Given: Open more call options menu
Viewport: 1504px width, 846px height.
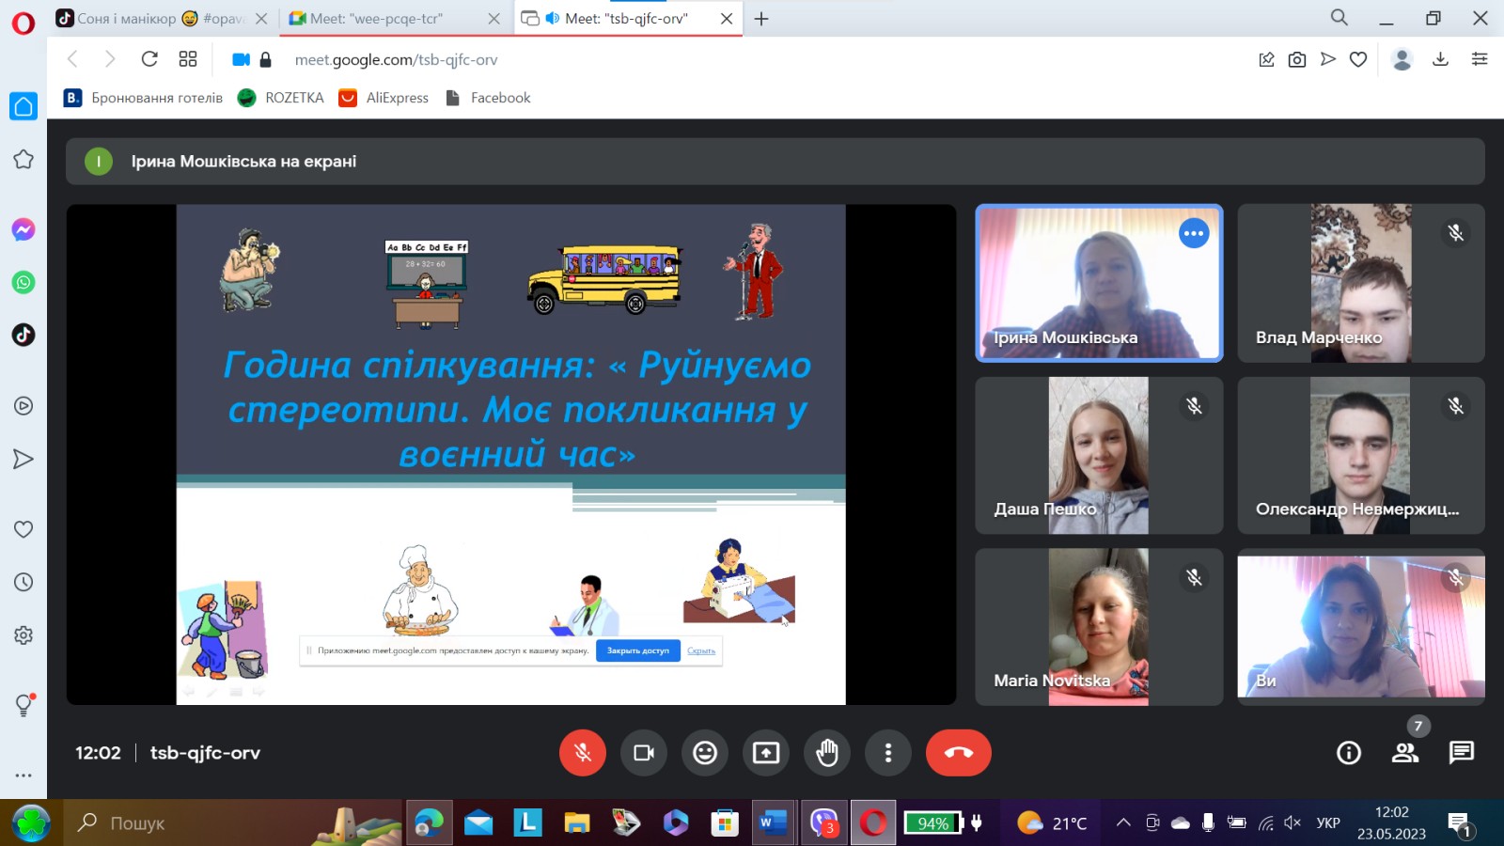Looking at the screenshot, I should click(888, 752).
